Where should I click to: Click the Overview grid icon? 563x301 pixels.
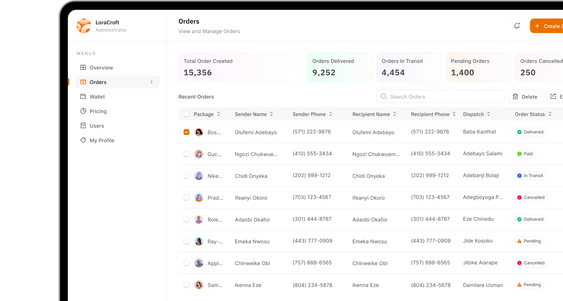click(x=84, y=67)
